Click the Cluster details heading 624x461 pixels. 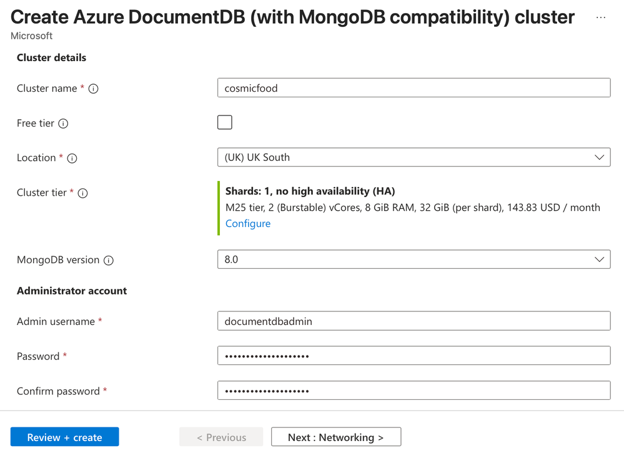click(51, 57)
